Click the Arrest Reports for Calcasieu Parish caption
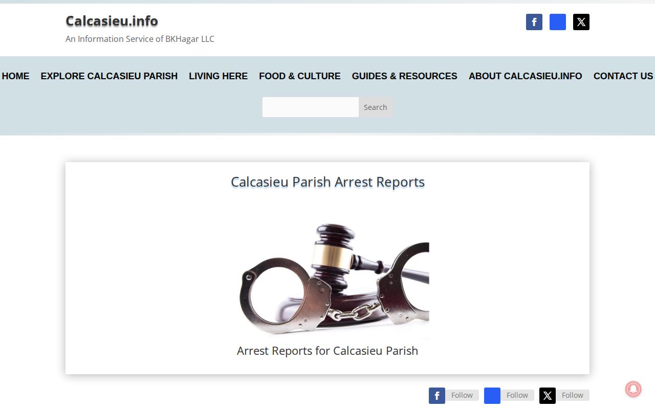The width and height of the screenshot is (655, 409). click(x=327, y=351)
